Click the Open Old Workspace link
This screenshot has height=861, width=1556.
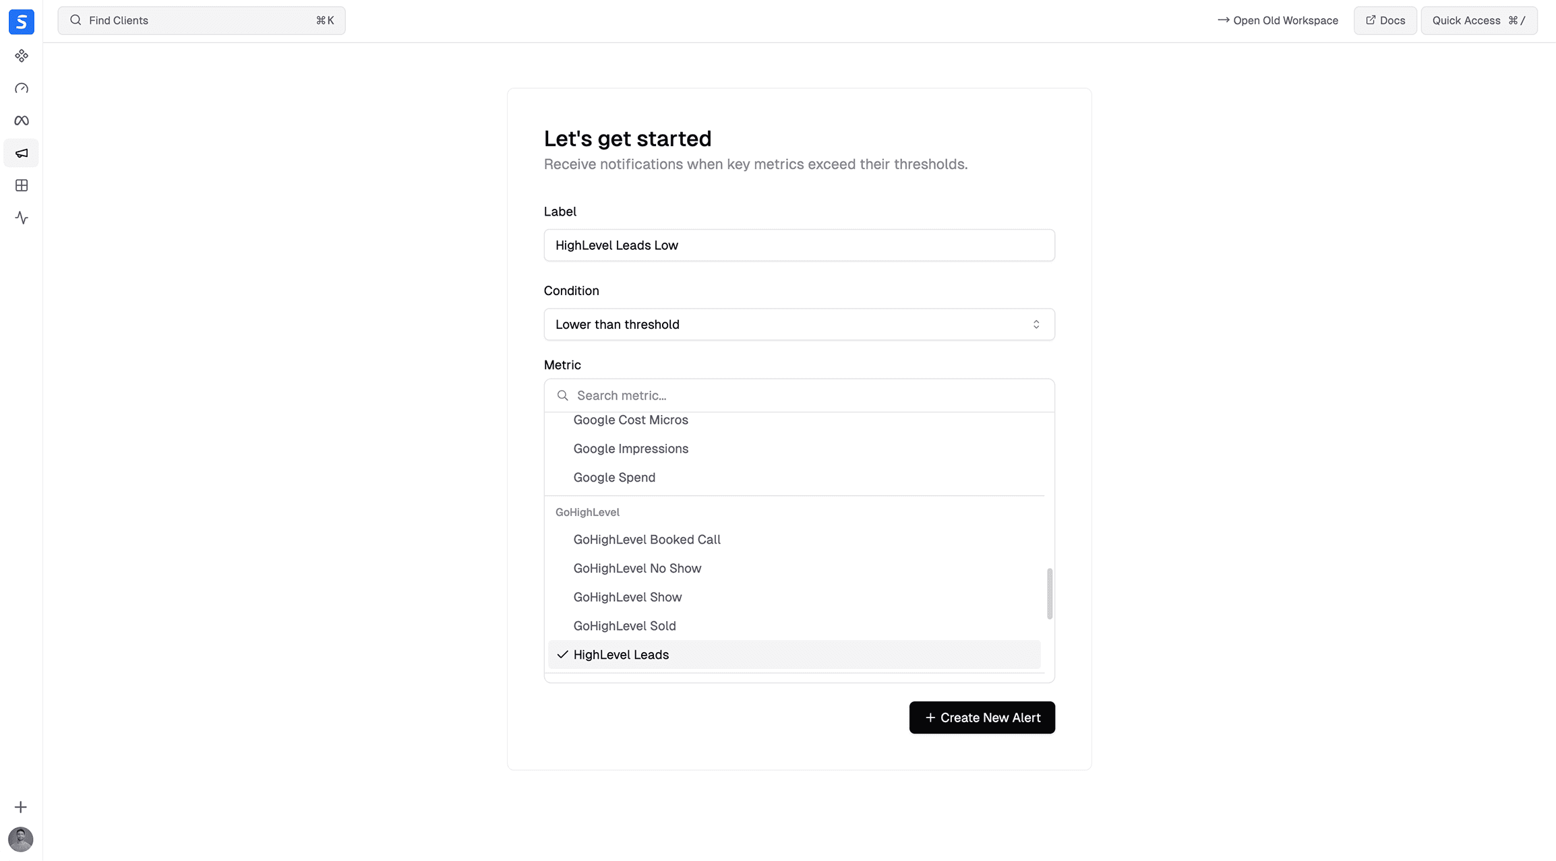click(1278, 20)
